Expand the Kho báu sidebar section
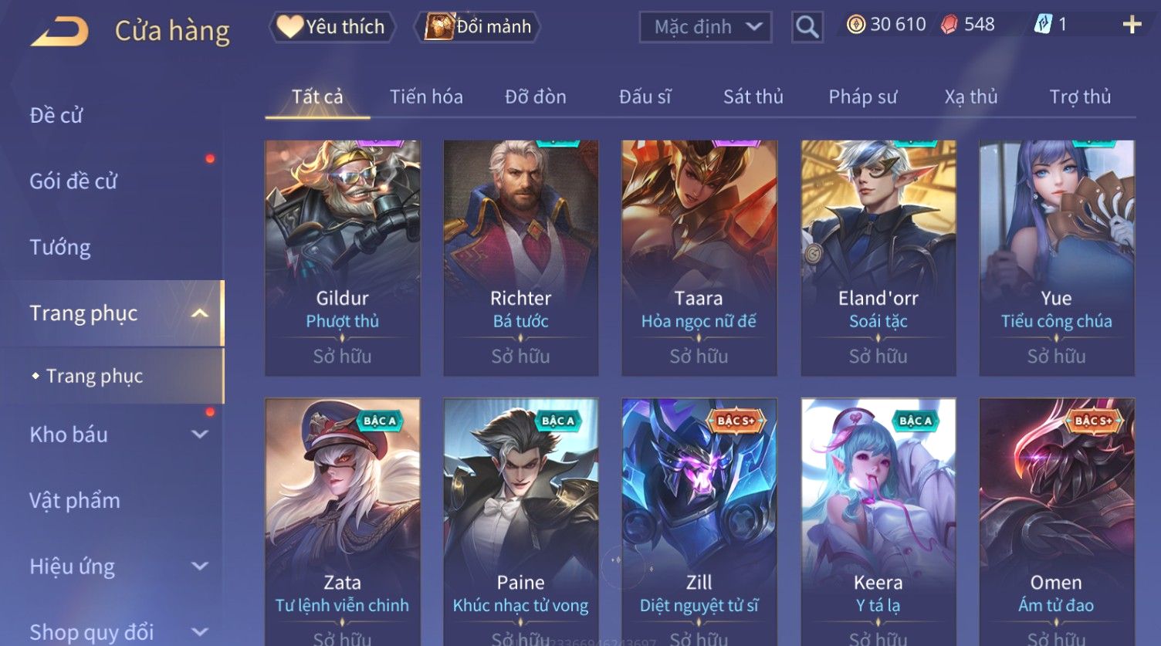Screen dimensions: 1161x646 200,435
